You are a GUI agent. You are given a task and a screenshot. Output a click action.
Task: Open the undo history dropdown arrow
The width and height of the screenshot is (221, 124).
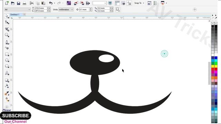[55, 3]
